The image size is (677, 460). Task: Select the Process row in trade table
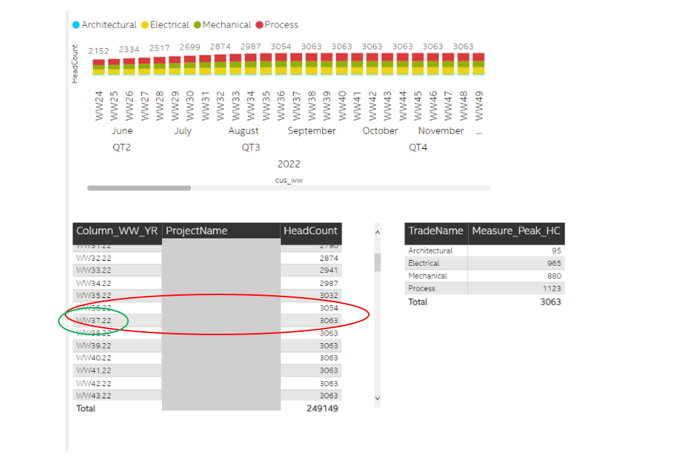click(x=484, y=288)
